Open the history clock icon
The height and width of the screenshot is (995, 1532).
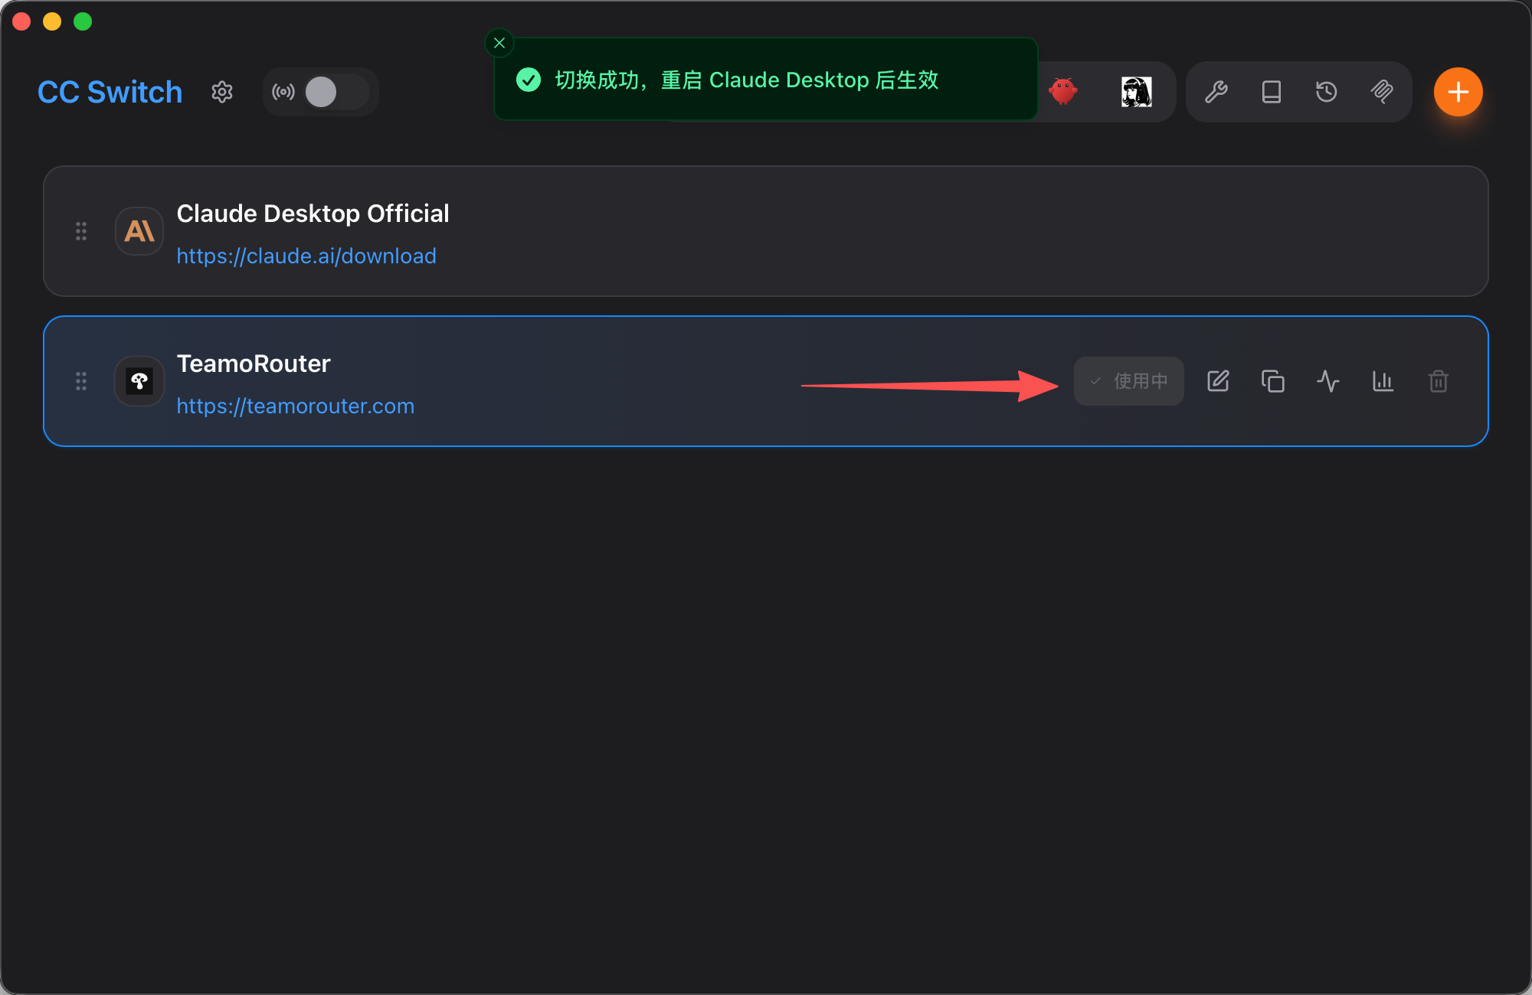pyautogui.click(x=1327, y=92)
